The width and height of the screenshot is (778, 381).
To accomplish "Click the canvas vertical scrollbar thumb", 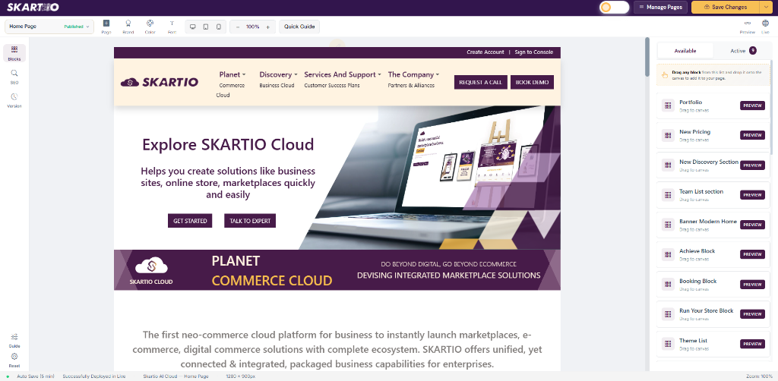I will pos(647,57).
